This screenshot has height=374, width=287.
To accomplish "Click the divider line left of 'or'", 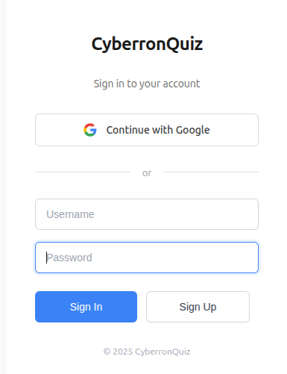I will pyautogui.click(x=83, y=172).
